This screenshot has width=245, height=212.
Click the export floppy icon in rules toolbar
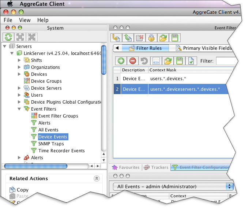180,61
